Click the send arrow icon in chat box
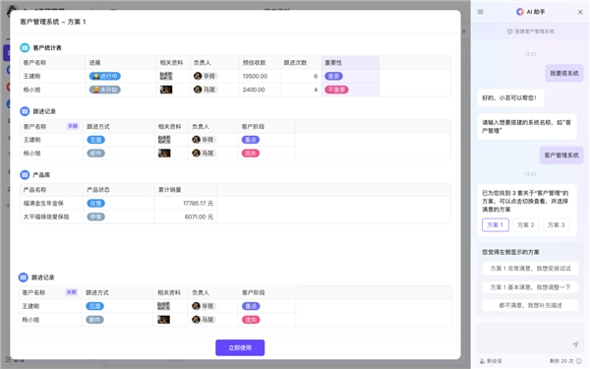Screen dimensions: 590x369 (575, 344)
